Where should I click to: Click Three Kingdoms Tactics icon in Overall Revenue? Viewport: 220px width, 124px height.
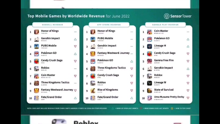[x=36, y=83]
